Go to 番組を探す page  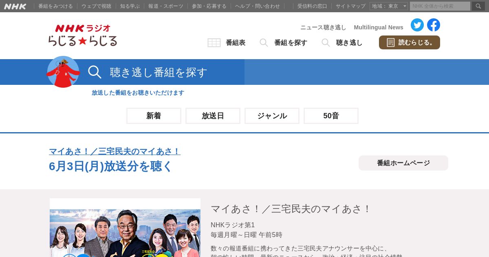coord(291,43)
